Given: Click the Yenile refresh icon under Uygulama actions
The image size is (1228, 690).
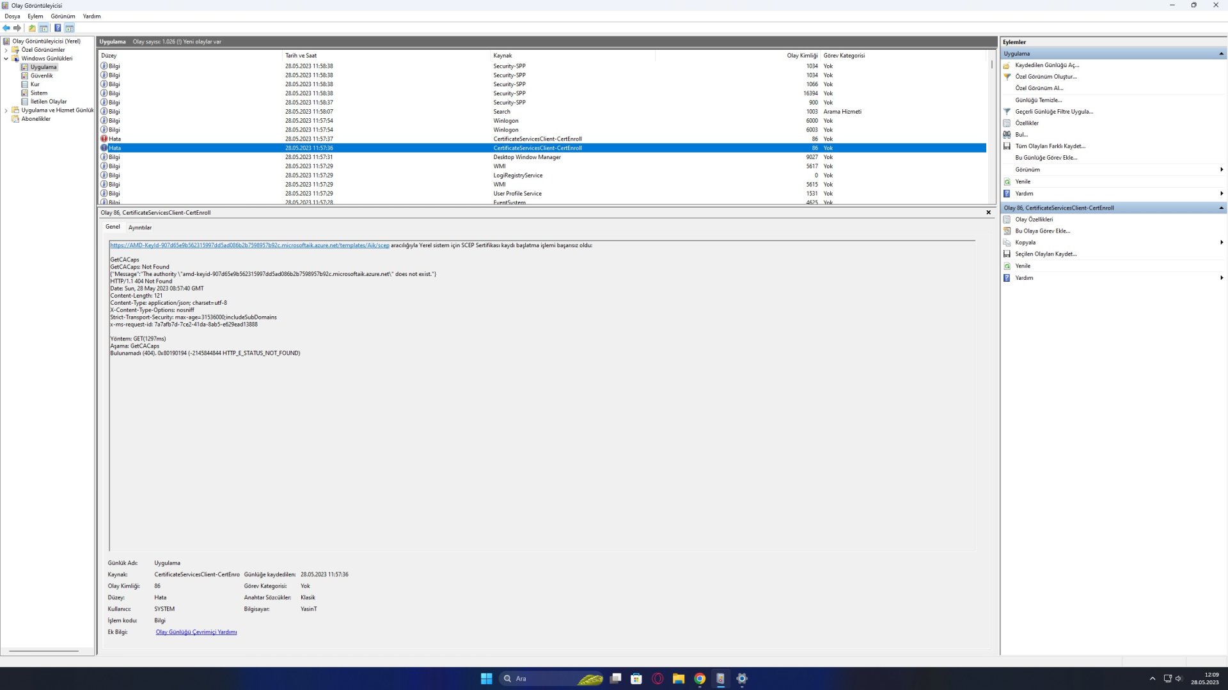Looking at the screenshot, I should [x=1007, y=182].
